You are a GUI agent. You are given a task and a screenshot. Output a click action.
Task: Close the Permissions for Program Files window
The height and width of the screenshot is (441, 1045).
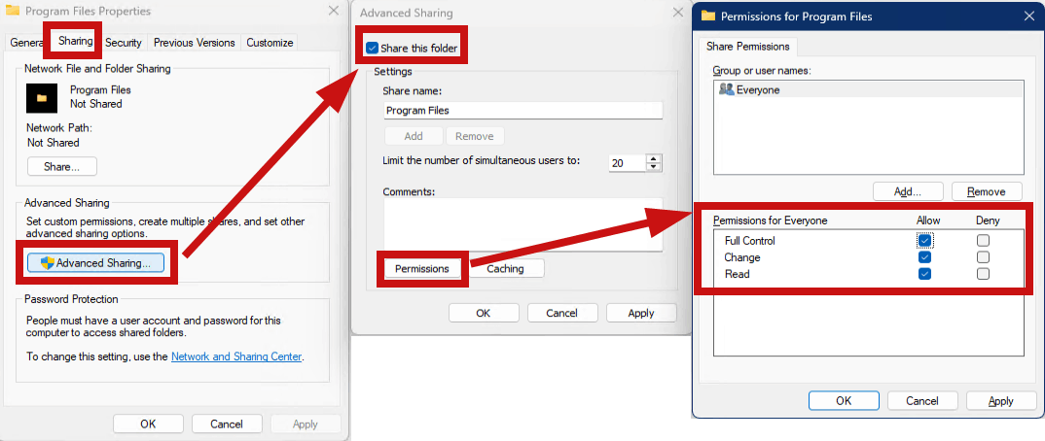point(1028,16)
